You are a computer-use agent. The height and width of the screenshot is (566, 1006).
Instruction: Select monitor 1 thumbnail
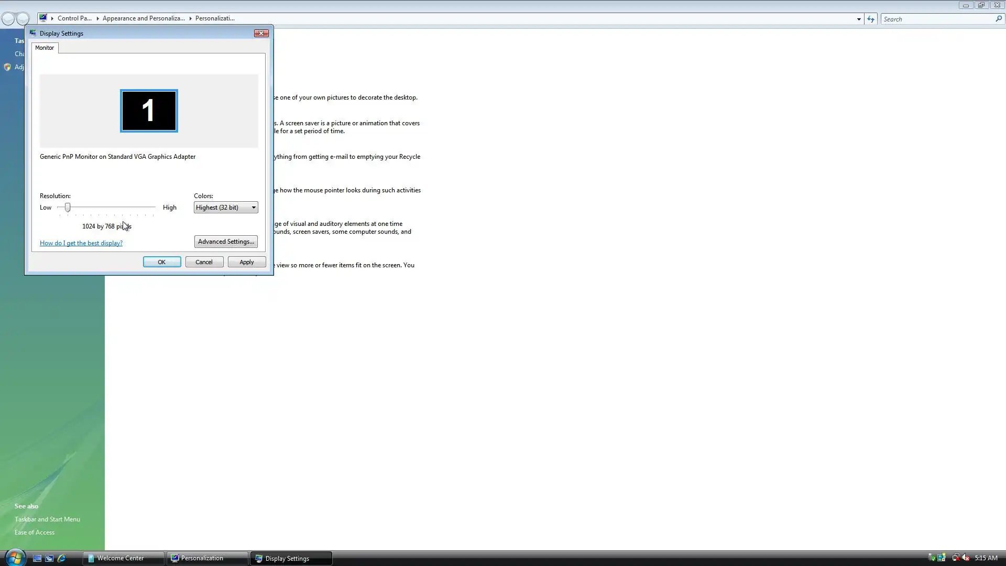click(x=149, y=111)
